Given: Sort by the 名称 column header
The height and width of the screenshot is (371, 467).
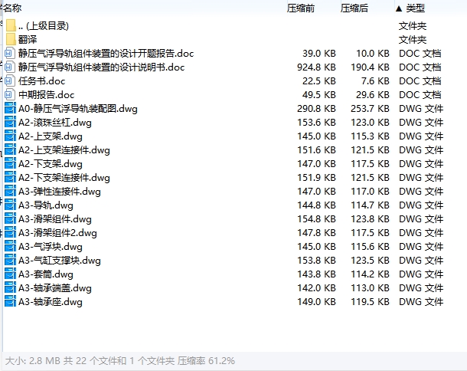Looking at the screenshot, I should click(12, 8).
